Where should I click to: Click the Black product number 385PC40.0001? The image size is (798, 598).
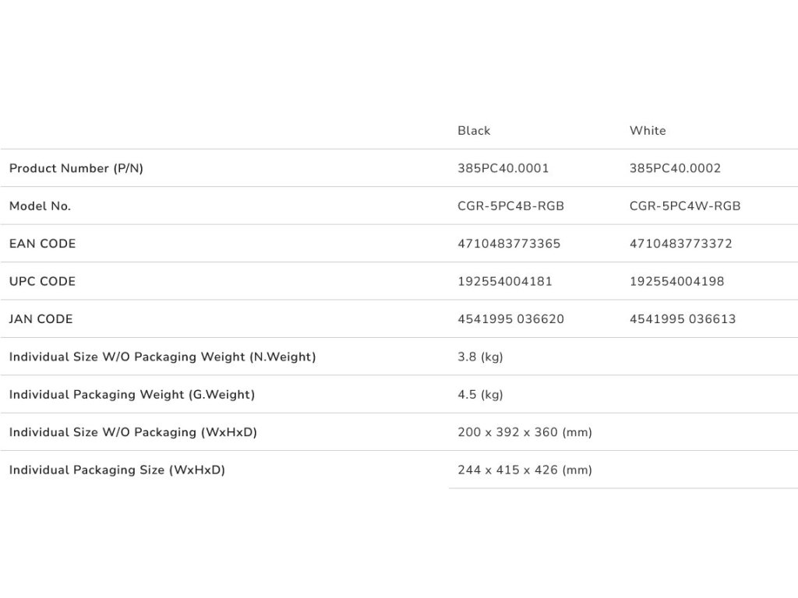coord(503,168)
